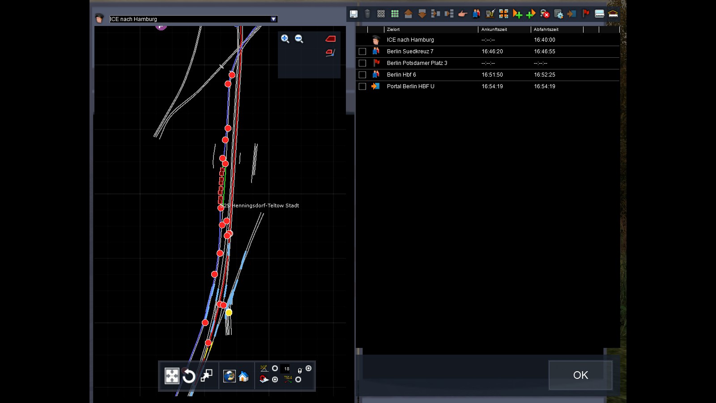The image size is (716, 403).
Task: Check the Berlin Potsdamer Platz 3 checkbox
Action: (362, 63)
